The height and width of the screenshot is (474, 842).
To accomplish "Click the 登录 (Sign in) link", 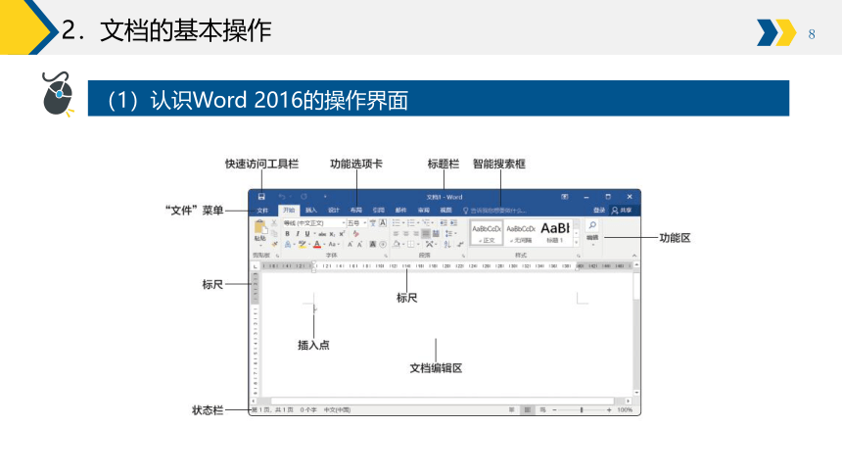I will (599, 211).
